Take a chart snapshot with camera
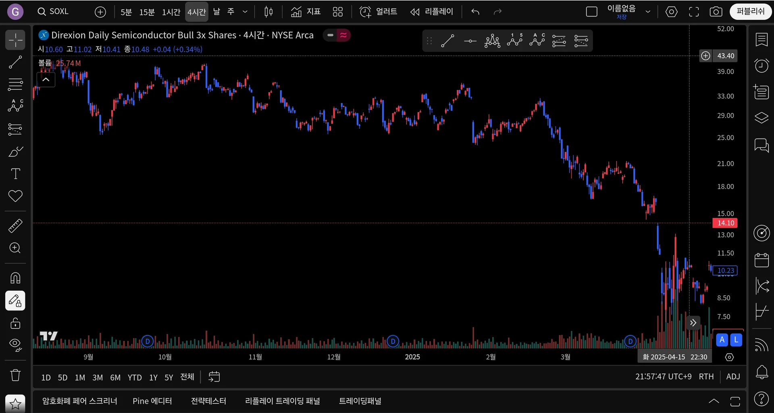774x413 pixels. (x=716, y=12)
